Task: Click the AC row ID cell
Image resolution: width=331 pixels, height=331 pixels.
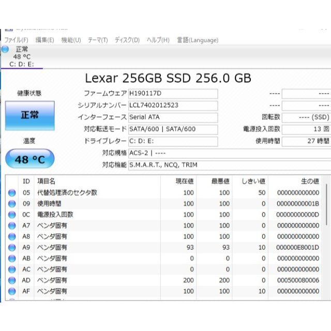Action: (x=26, y=269)
